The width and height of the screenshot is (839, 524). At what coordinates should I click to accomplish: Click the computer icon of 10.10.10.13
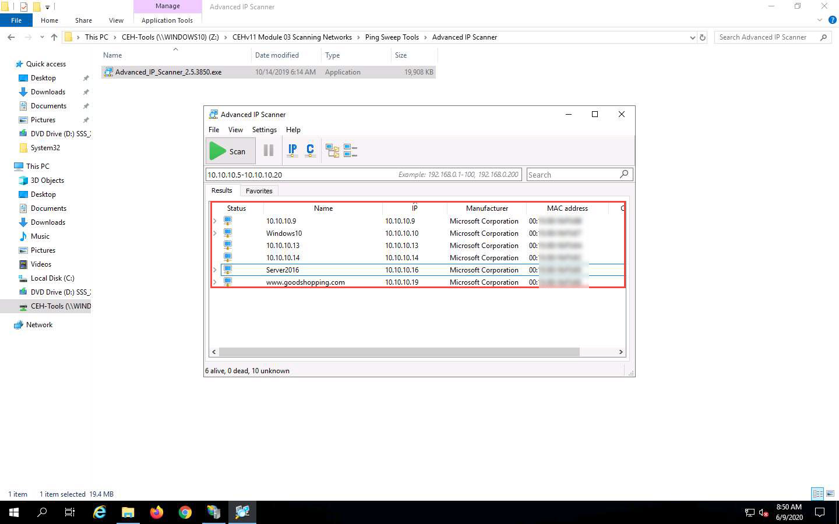pos(228,246)
